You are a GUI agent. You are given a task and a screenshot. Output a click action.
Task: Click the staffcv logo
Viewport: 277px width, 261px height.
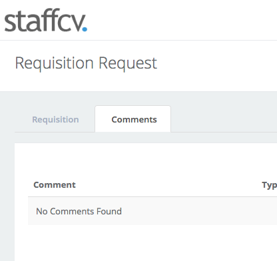pos(46,21)
